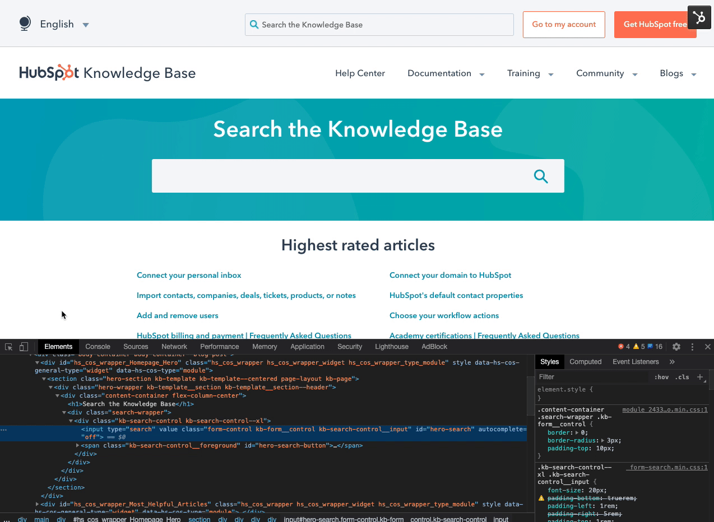The width and height of the screenshot is (714, 522).
Task: Switch to the Memory tab
Action: pos(265,347)
